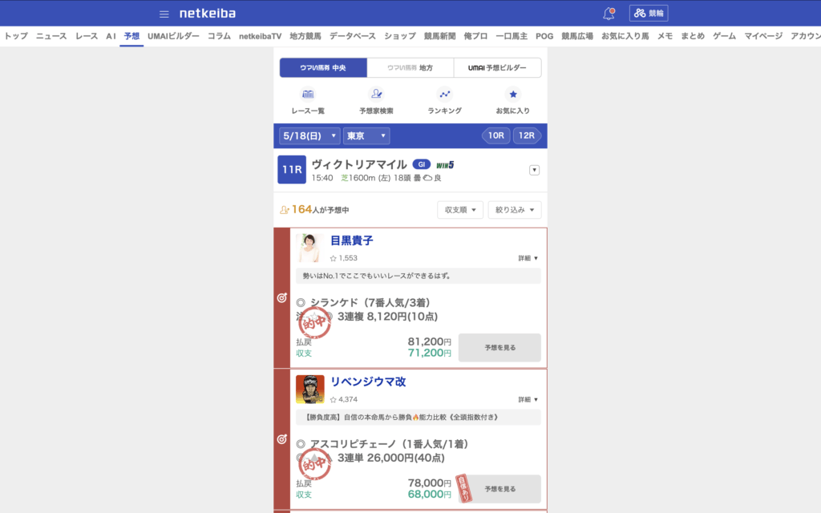Open the 収支順 sort dropdown
Image resolution: width=821 pixels, height=513 pixels.
[x=460, y=210]
